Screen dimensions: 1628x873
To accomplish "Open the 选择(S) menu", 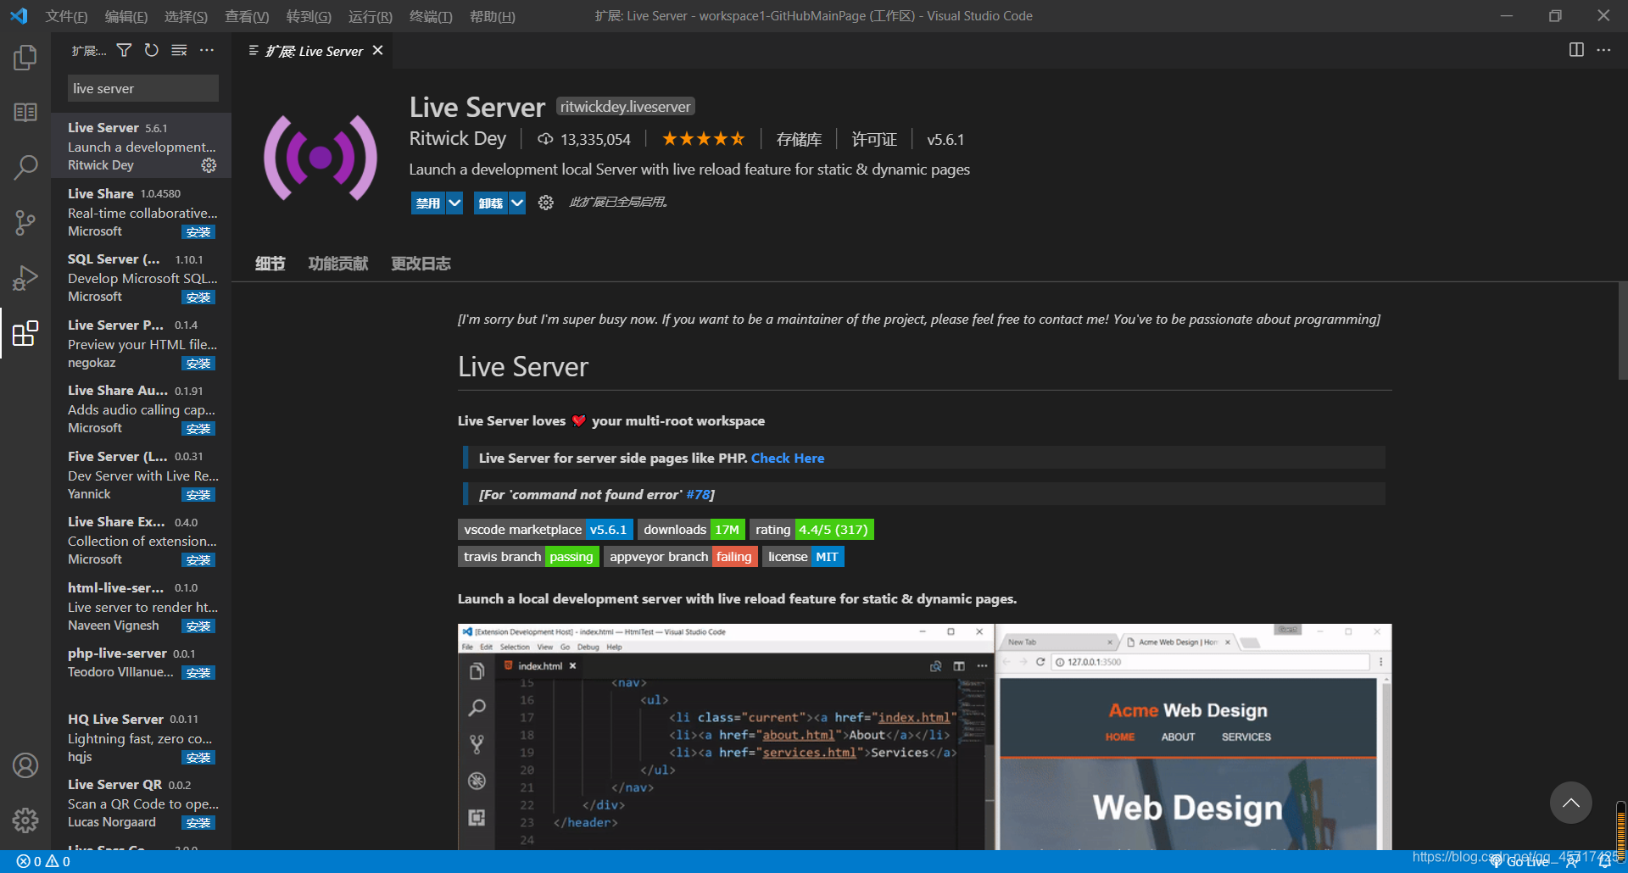I will click(x=186, y=16).
